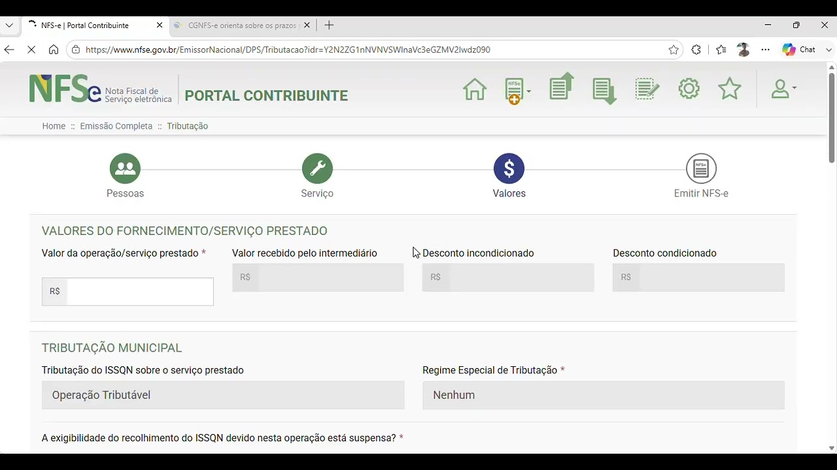Image resolution: width=837 pixels, height=470 pixels.
Task: Click the VALORES DO FORNECIMENTO/SERVIÇO PRESTADO heading
Action: point(184,231)
